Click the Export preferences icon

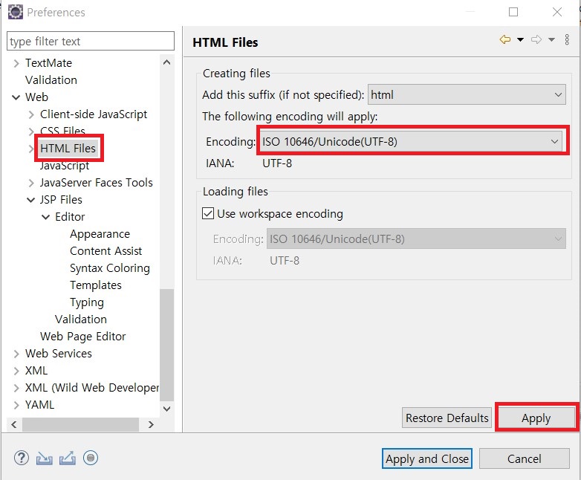coord(68,458)
